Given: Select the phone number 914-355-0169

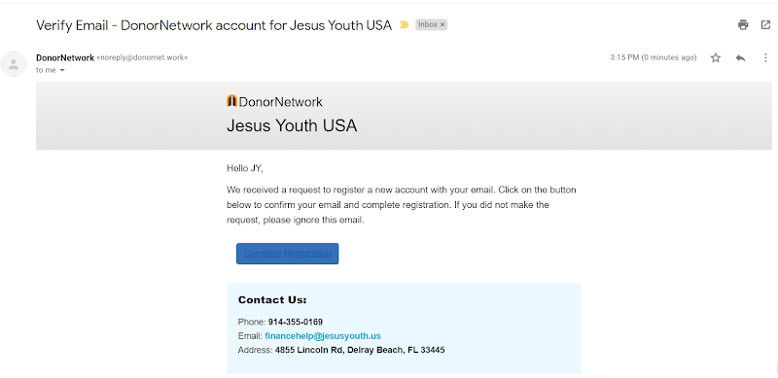Looking at the screenshot, I should coord(296,322).
